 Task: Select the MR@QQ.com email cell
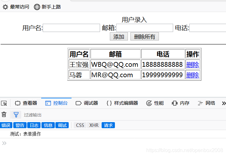point(116,75)
